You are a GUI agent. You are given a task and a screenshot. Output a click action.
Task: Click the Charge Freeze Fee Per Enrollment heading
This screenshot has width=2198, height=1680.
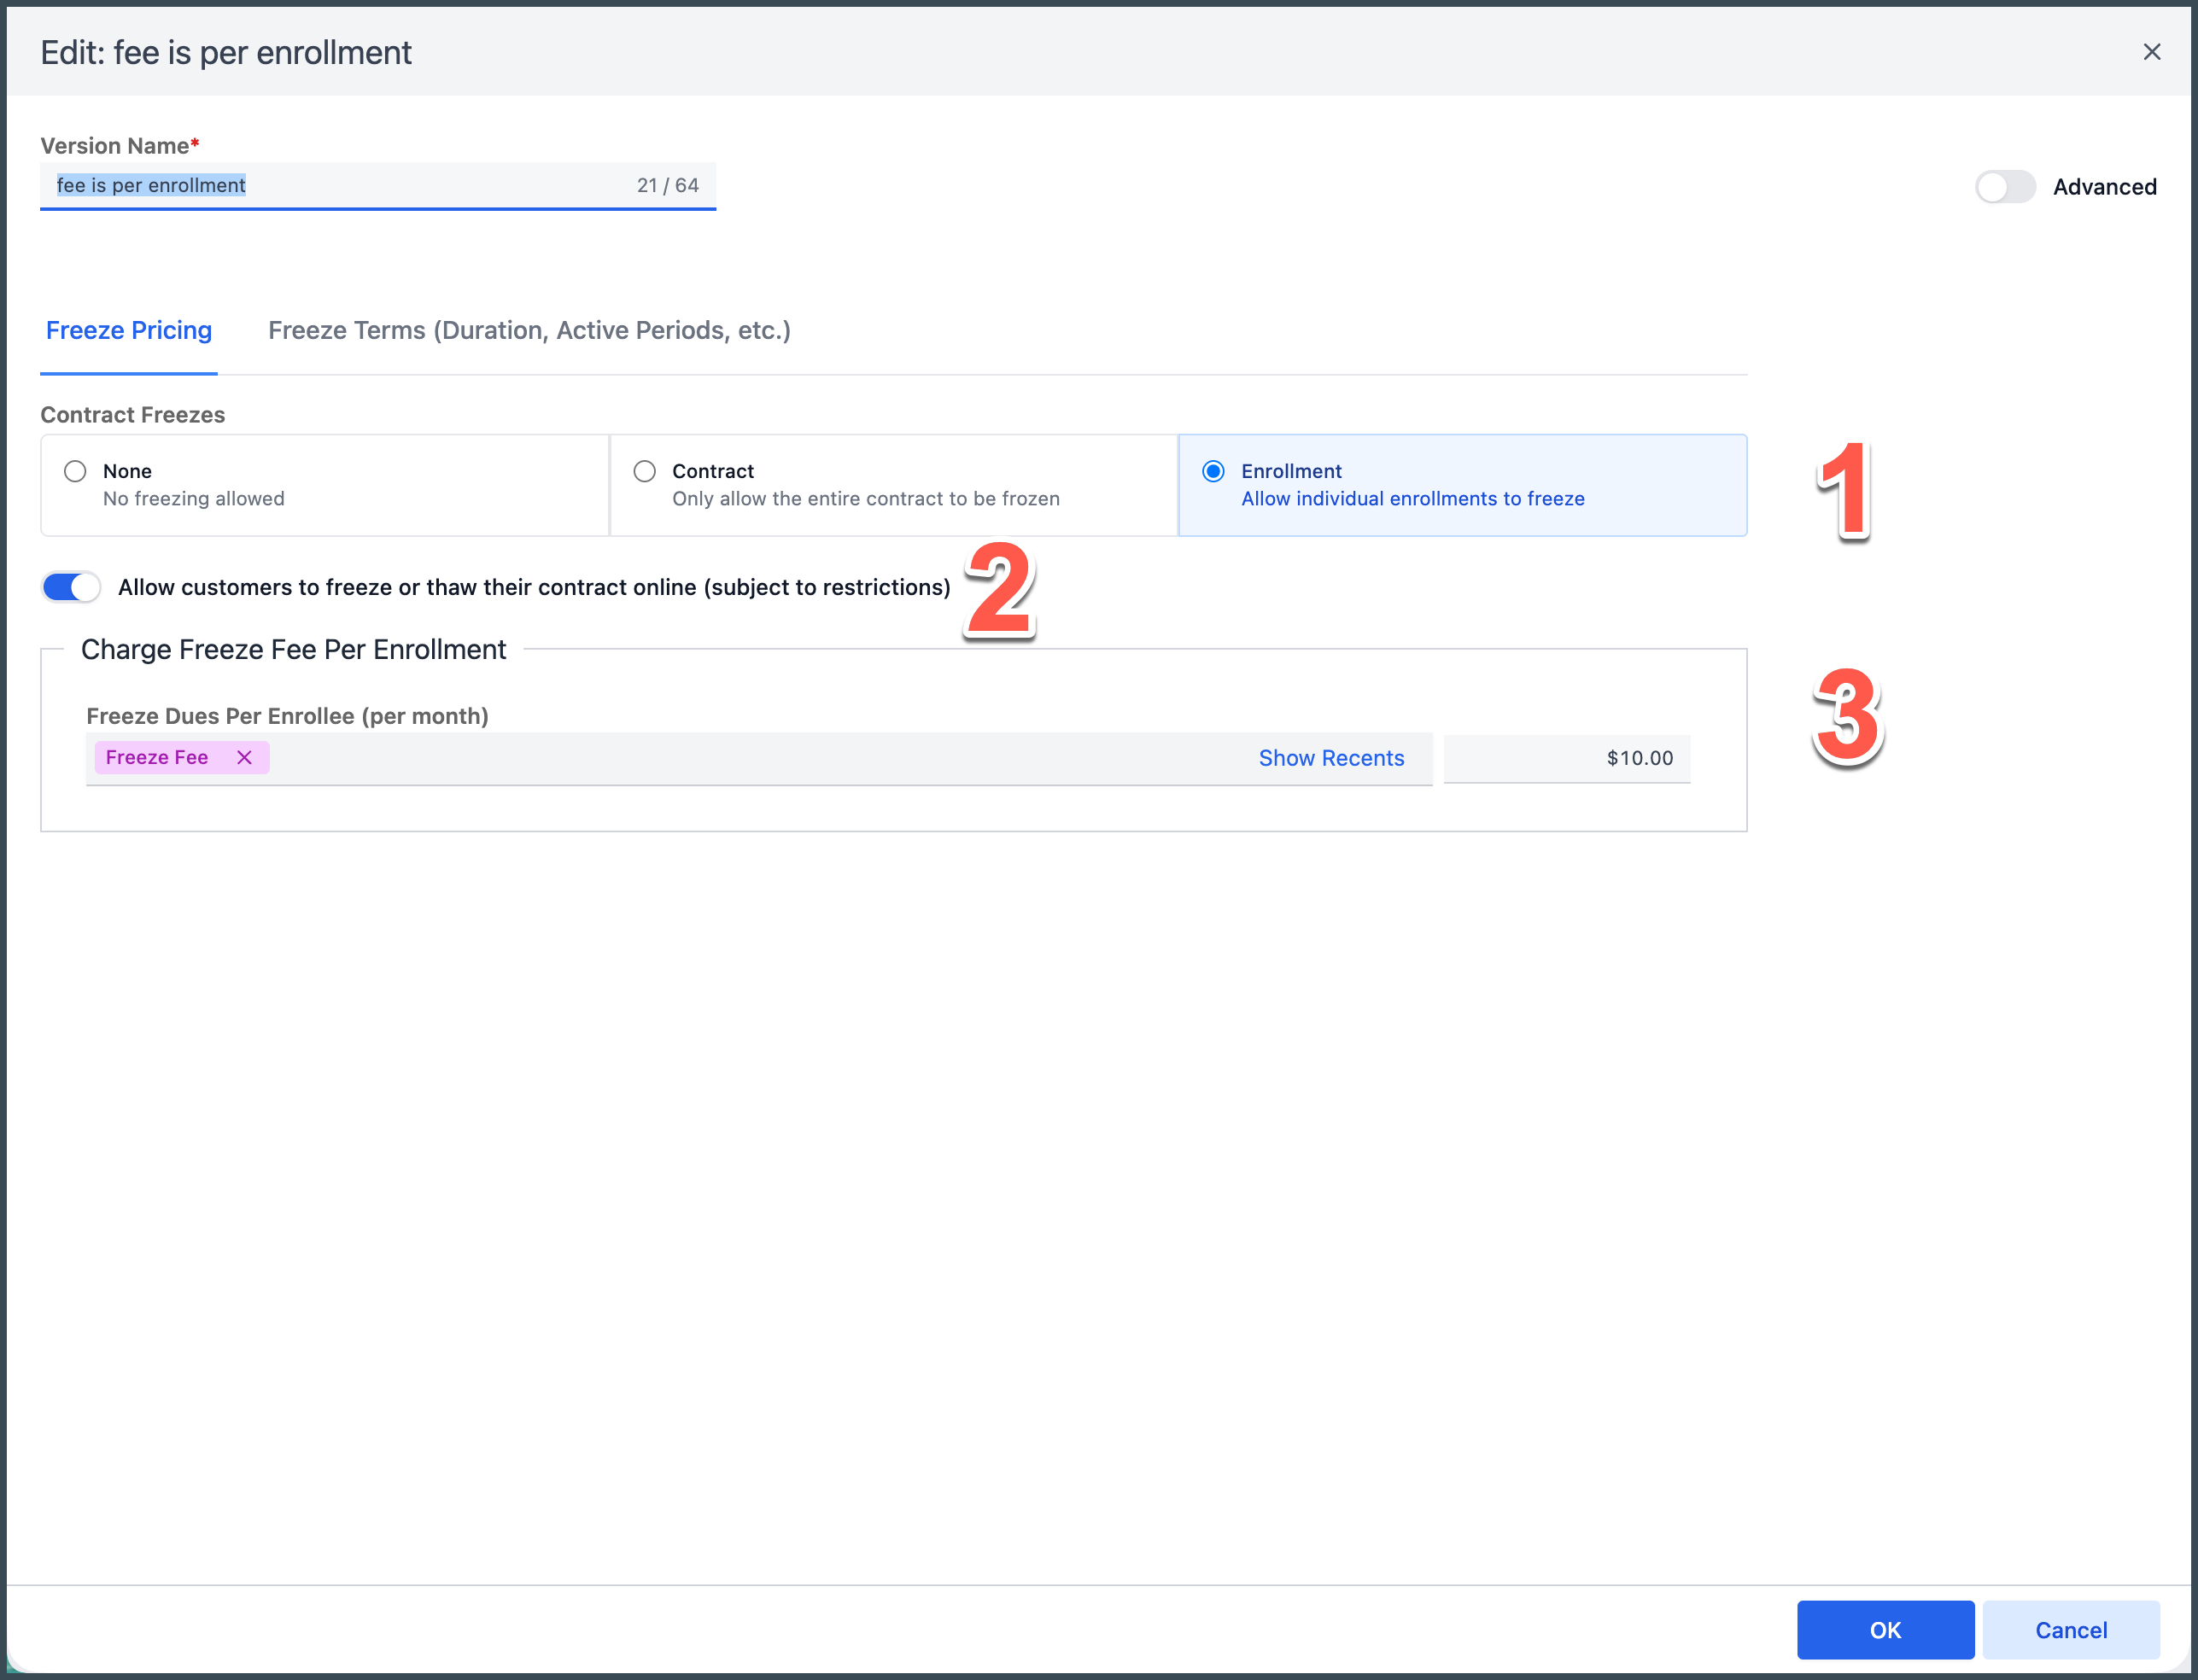coord(293,649)
